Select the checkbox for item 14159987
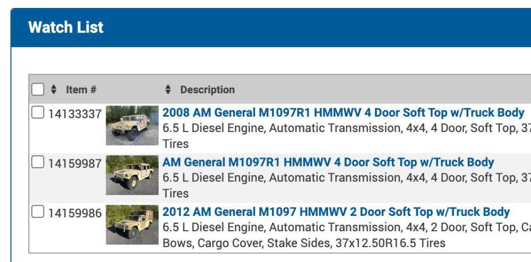The width and height of the screenshot is (531, 262). click(38, 163)
